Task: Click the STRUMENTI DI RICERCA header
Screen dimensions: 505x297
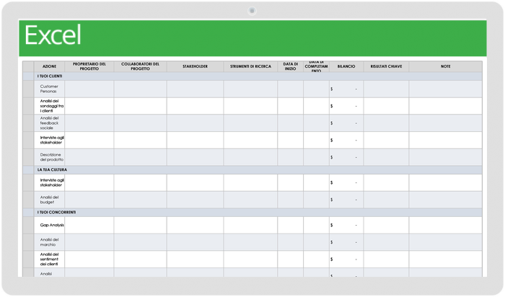Action: [x=250, y=66]
